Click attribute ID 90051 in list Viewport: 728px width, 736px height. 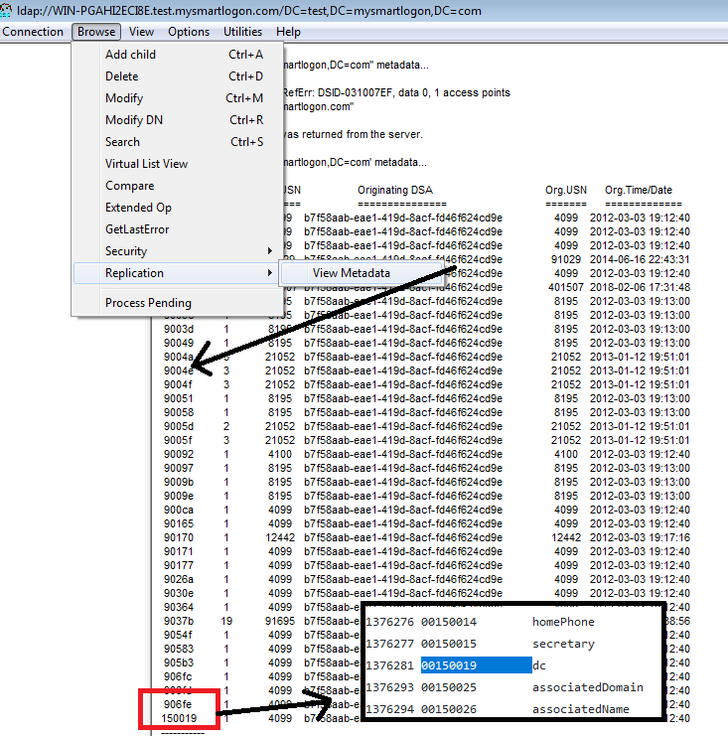179,398
